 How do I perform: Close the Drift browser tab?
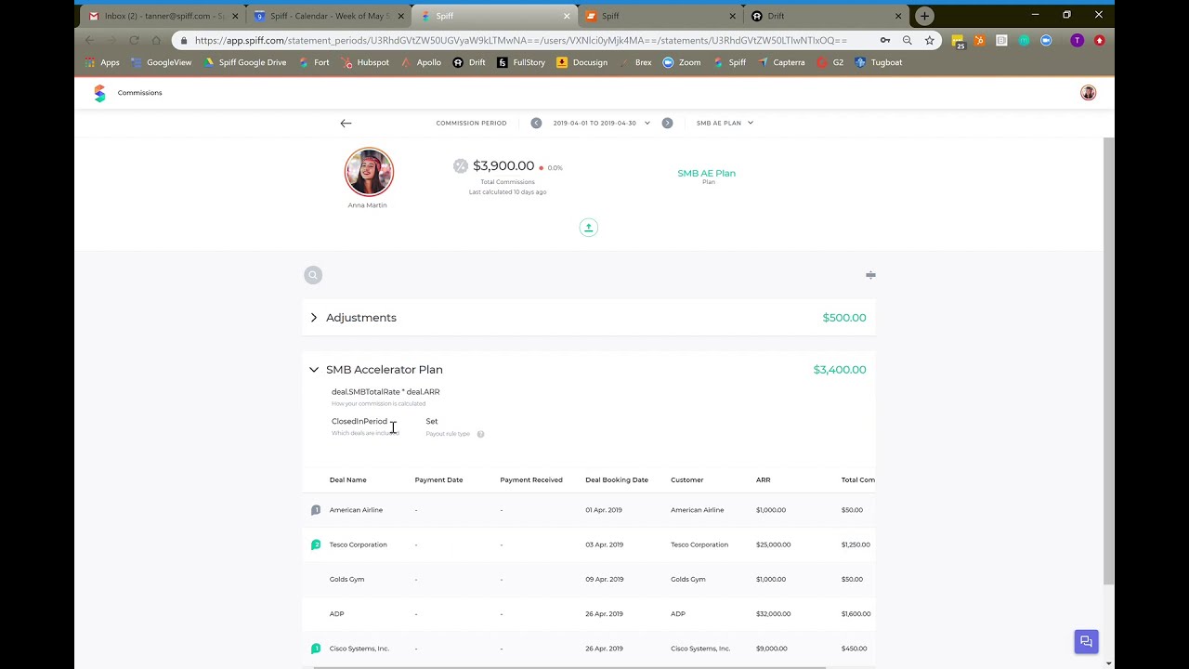tap(898, 16)
